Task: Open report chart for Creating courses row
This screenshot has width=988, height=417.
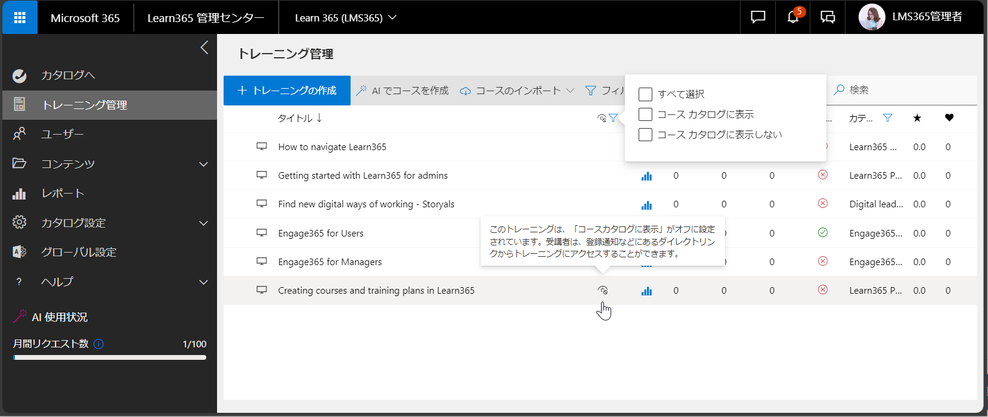Action: point(646,291)
